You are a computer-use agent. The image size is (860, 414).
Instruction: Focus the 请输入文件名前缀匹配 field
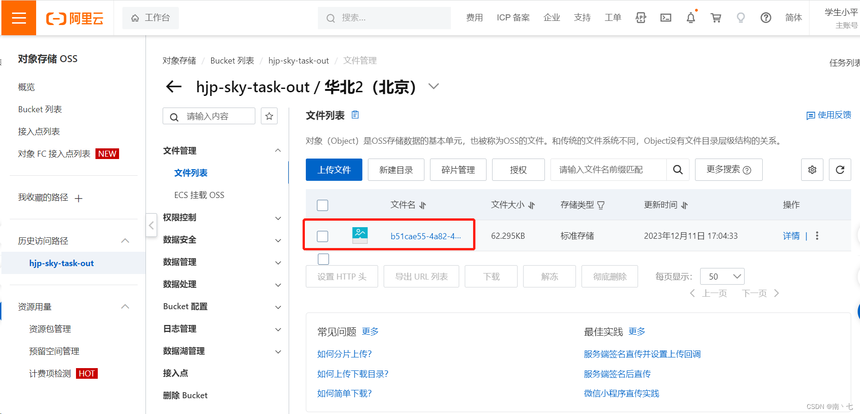click(608, 170)
